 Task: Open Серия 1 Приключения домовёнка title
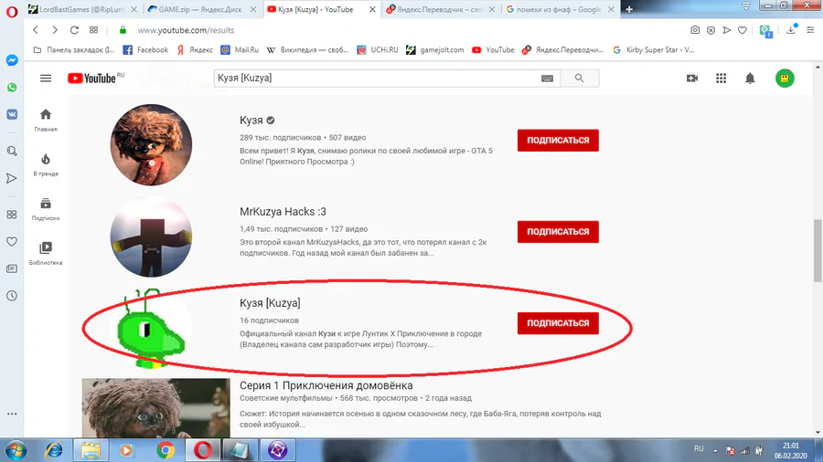point(326,385)
